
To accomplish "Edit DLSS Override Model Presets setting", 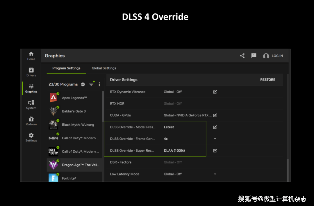I will [215, 127].
